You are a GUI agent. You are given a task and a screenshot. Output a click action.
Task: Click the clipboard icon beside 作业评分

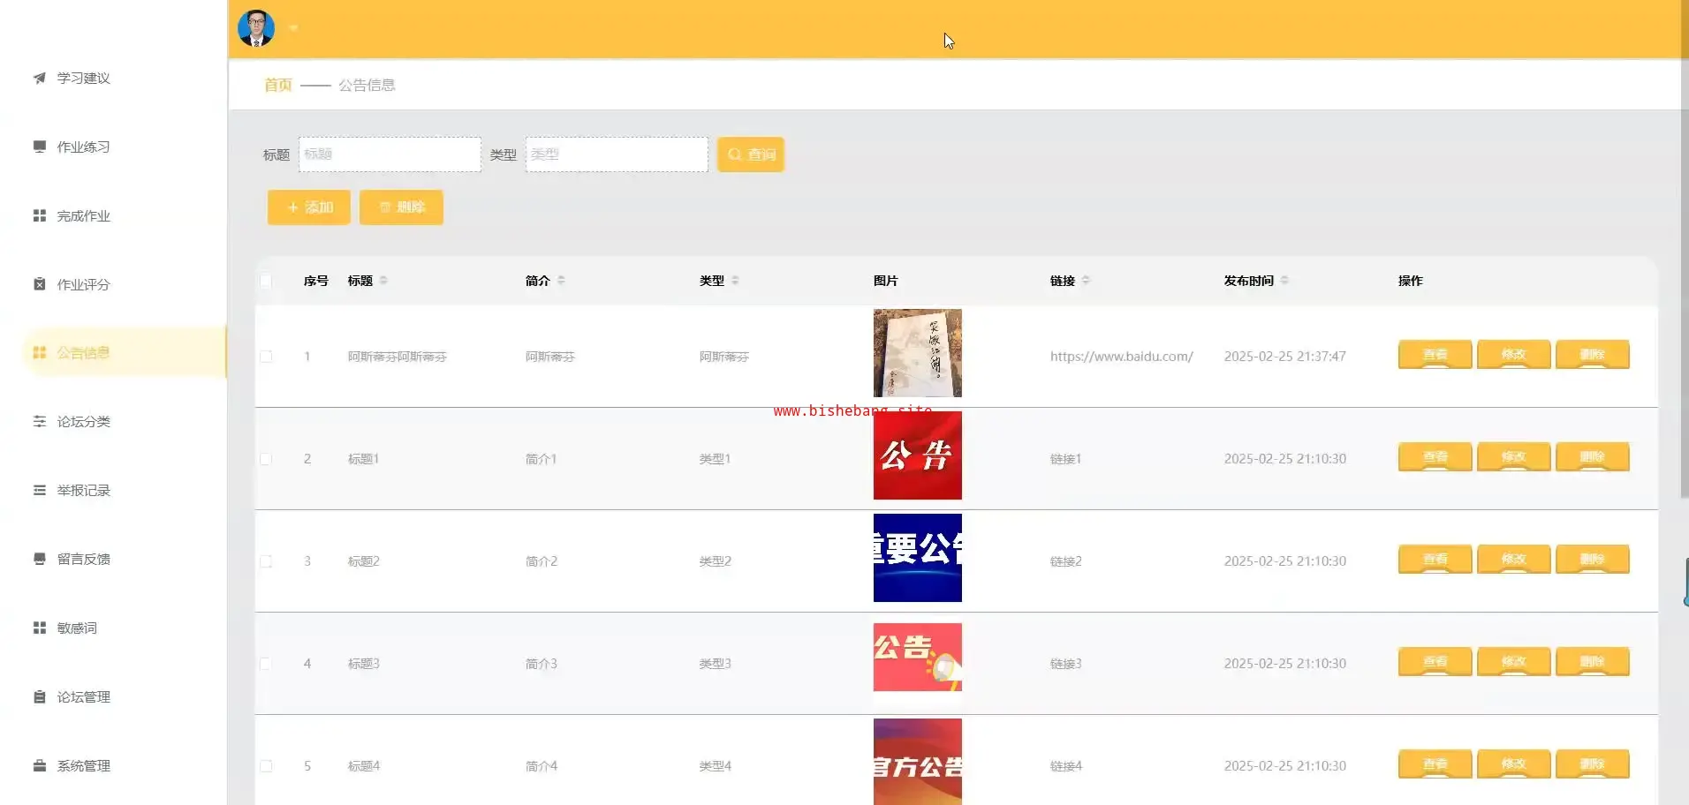point(39,284)
